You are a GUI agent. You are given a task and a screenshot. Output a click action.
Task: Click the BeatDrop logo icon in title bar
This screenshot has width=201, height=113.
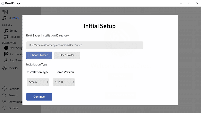click(2, 3)
